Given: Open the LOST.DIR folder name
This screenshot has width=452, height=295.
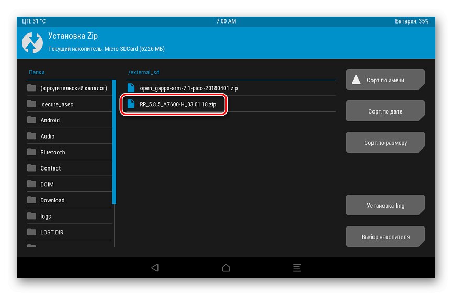Looking at the screenshot, I should (52, 232).
